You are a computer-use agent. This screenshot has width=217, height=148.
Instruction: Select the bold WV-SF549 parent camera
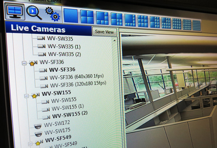(58, 139)
